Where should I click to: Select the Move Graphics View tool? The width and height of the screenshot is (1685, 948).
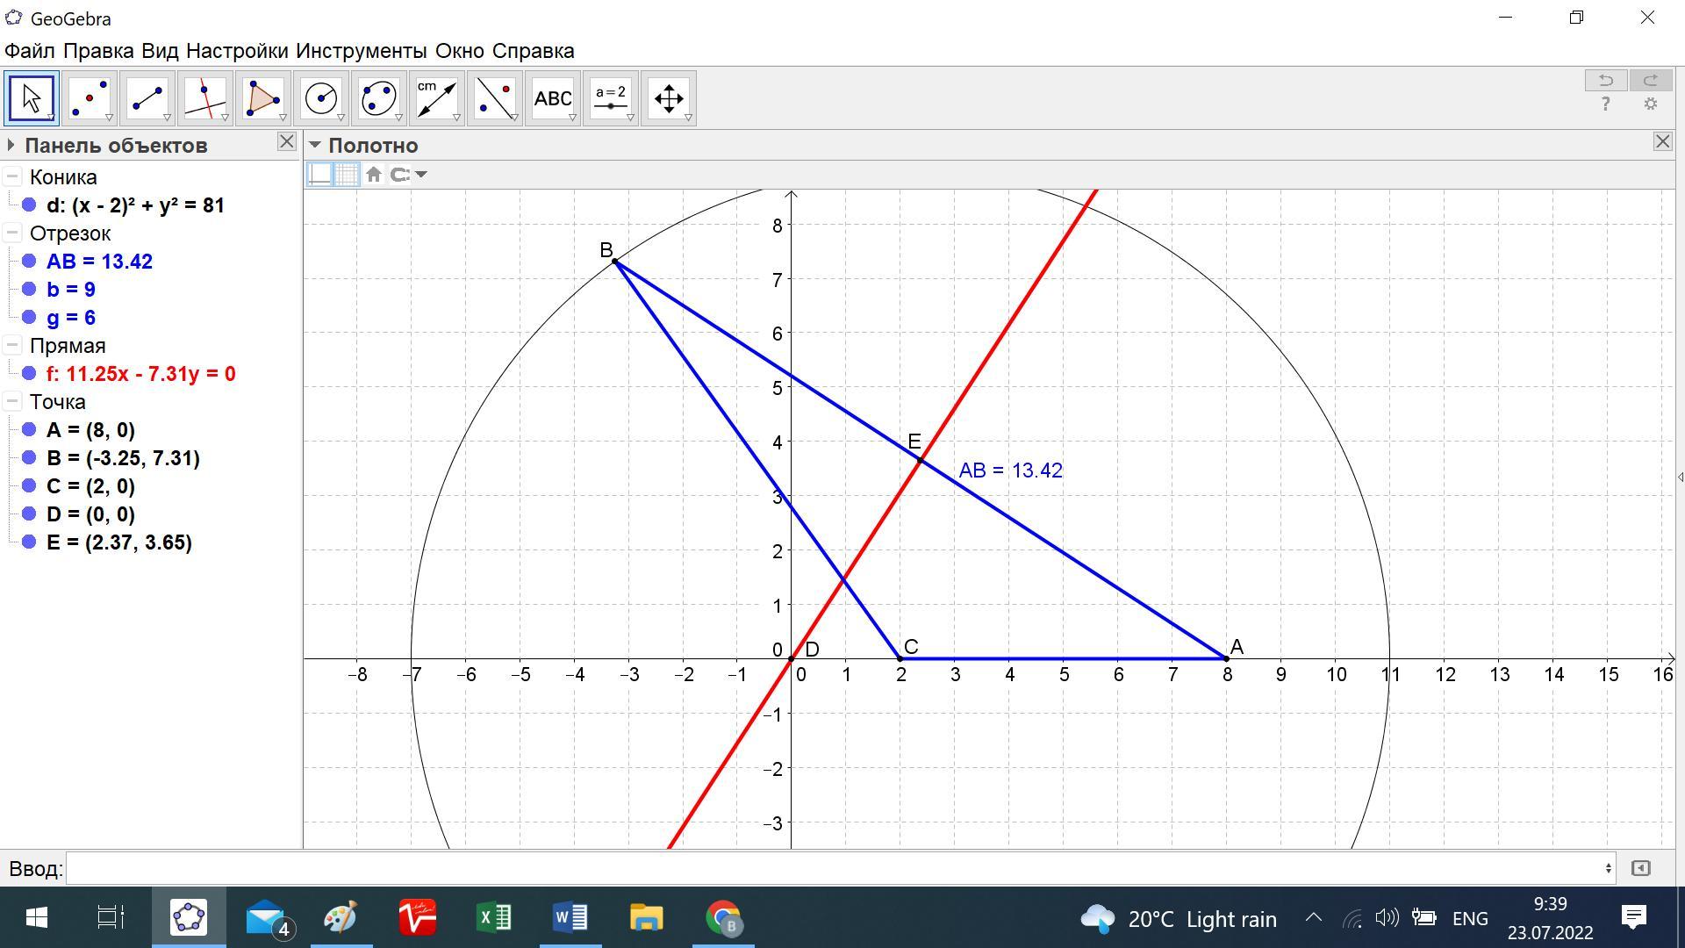tap(669, 98)
